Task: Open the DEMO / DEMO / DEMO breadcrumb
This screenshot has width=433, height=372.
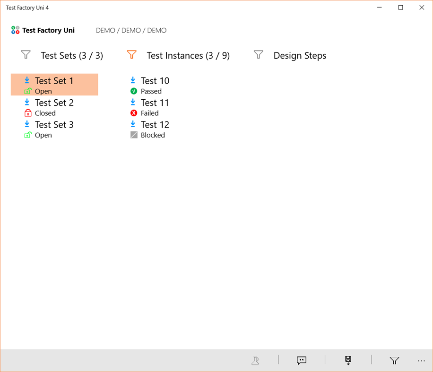Action: pyautogui.click(x=131, y=30)
